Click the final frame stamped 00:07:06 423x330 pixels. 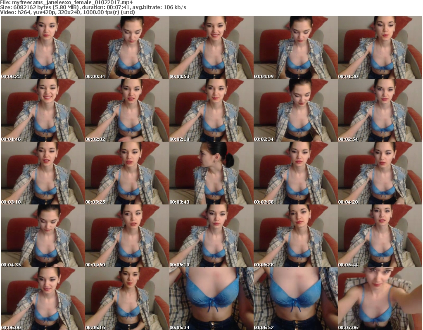(x=380, y=299)
